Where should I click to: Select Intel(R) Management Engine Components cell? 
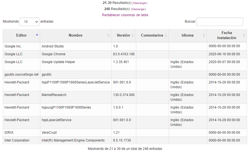(x=76, y=140)
